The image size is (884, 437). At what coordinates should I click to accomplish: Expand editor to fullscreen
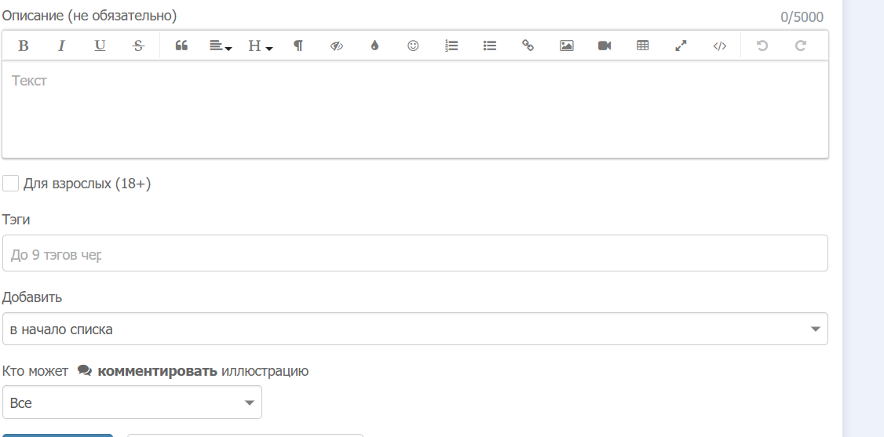(x=681, y=46)
